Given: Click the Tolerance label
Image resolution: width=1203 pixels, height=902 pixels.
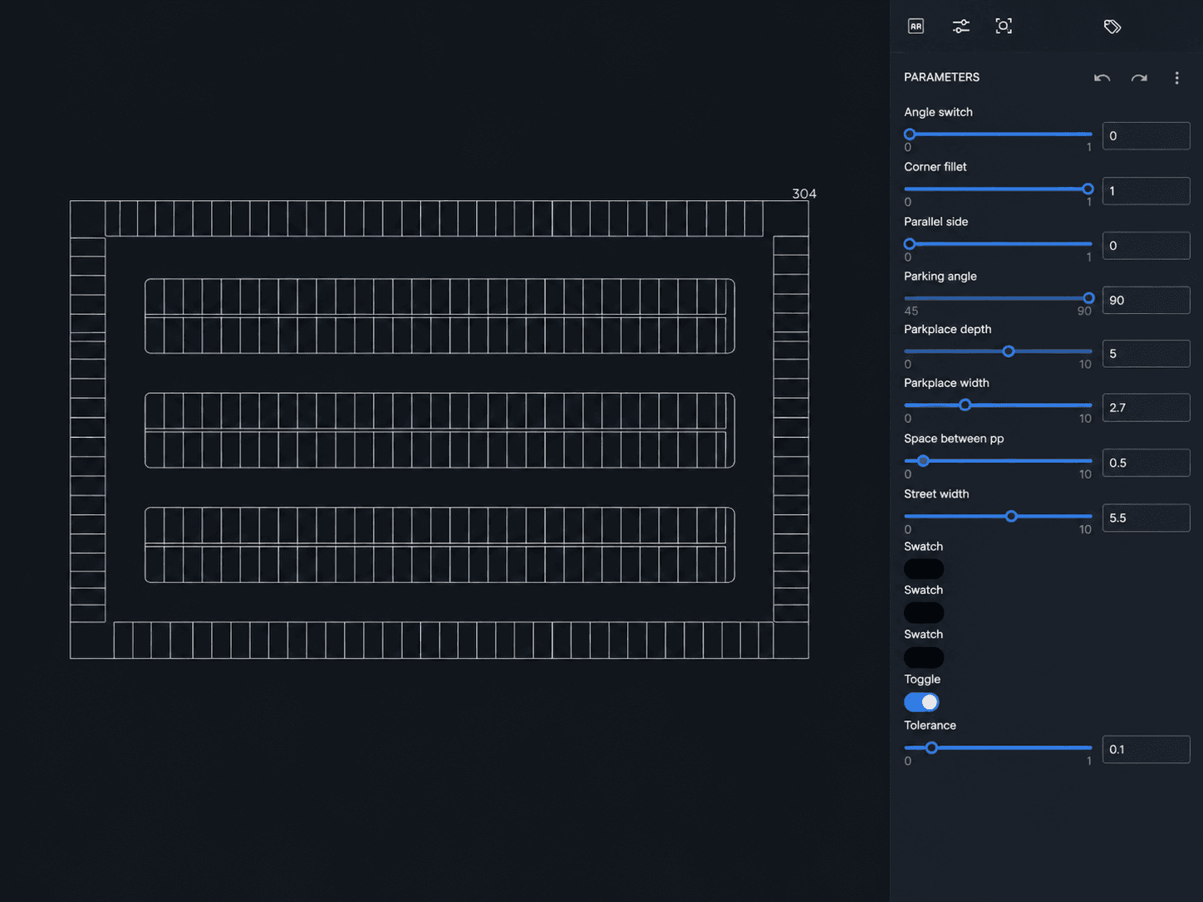Looking at the screenshot, I should pos(930,725).
